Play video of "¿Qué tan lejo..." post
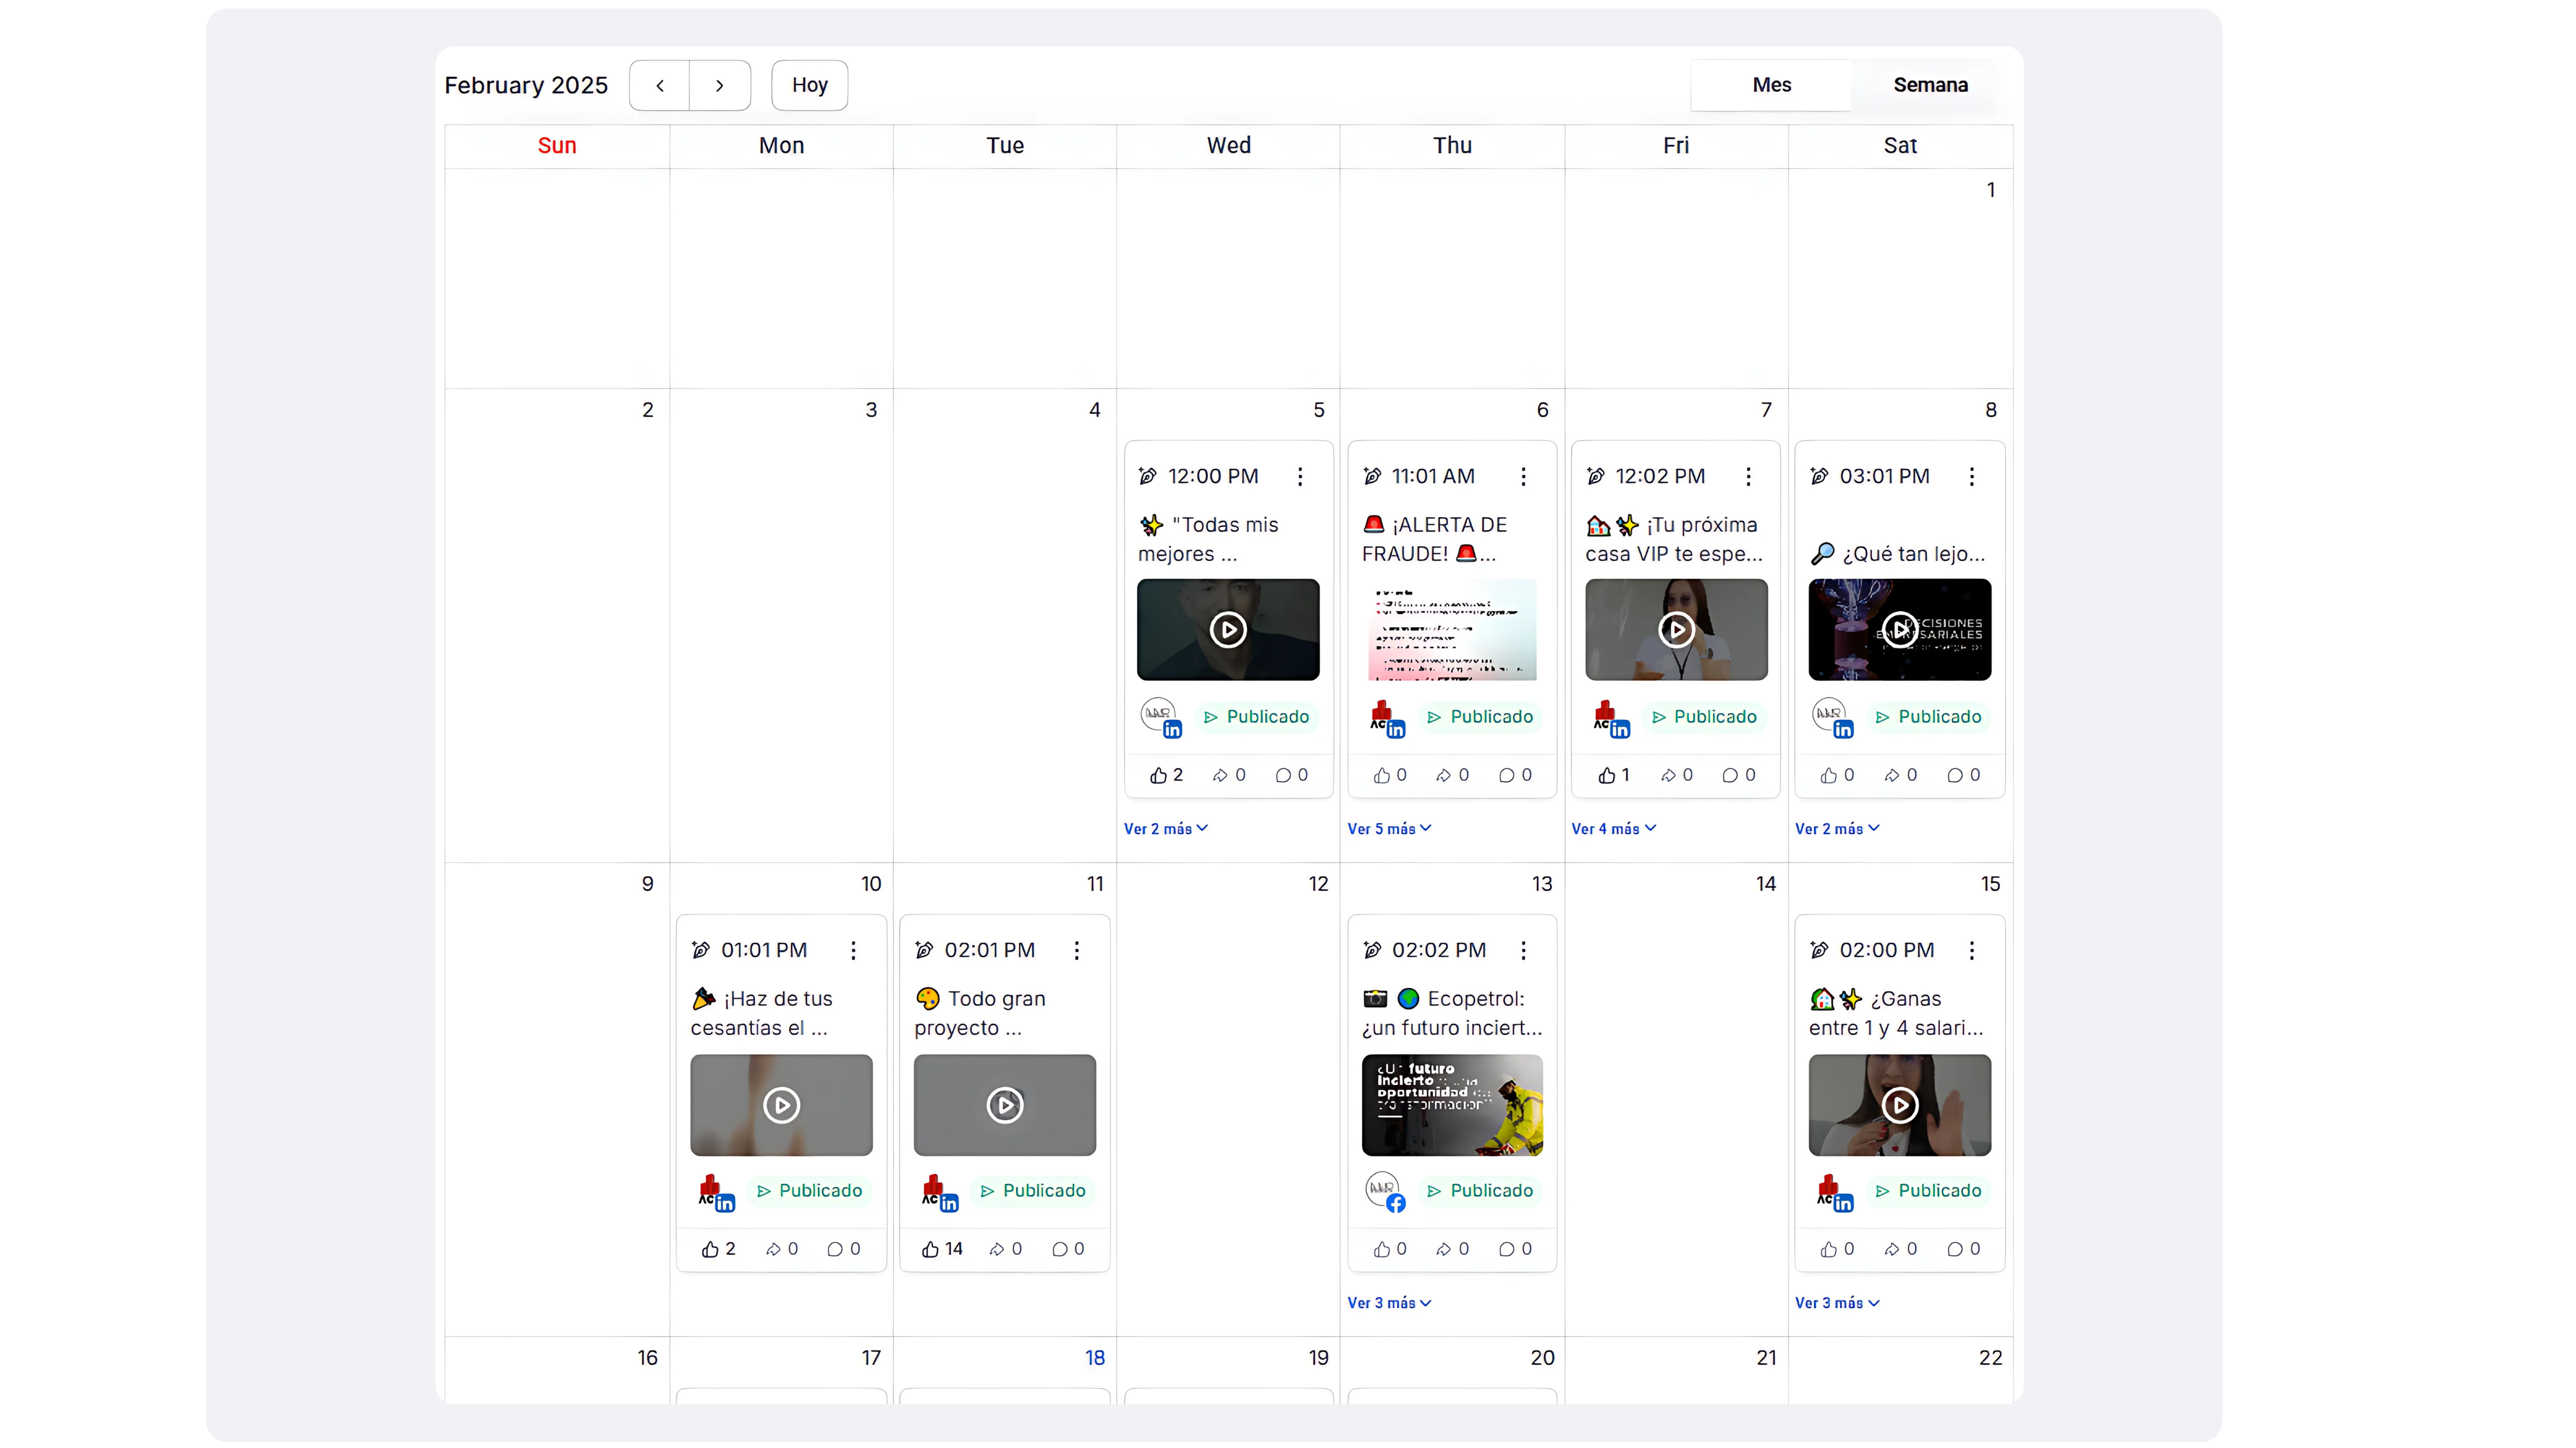The height and width of the screenshot is (1448, 2576). [1900, 629]
